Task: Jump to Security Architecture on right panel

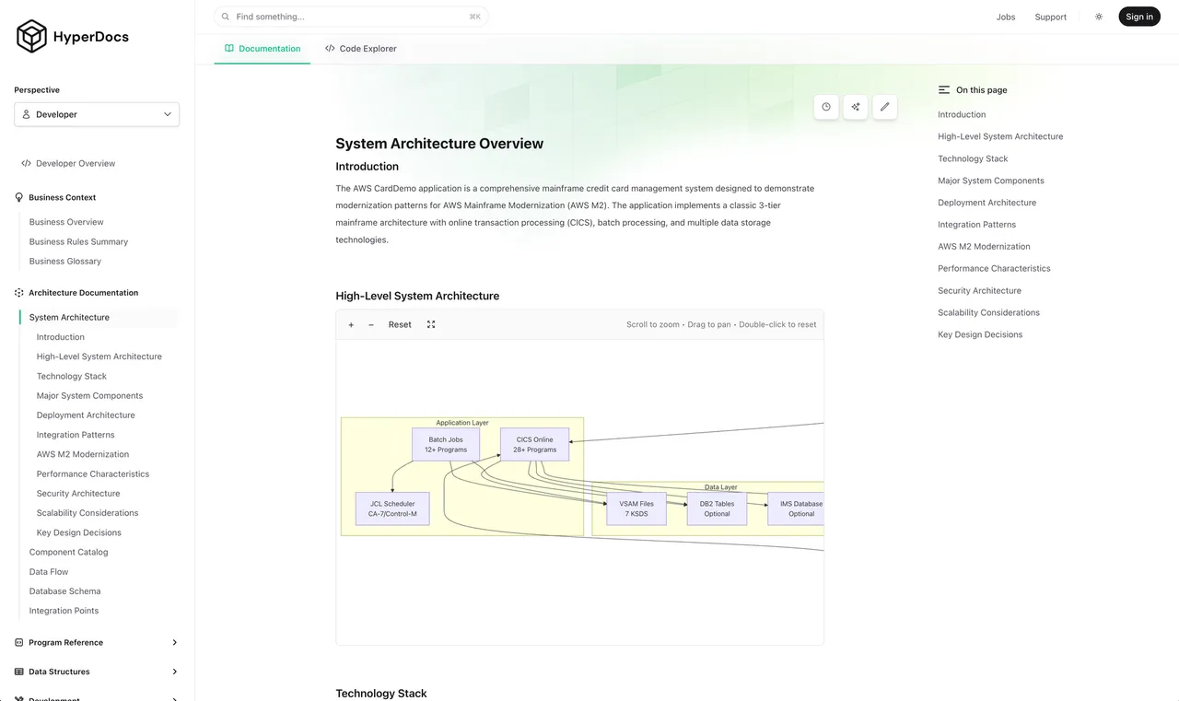Action: [x=979, y=291]
